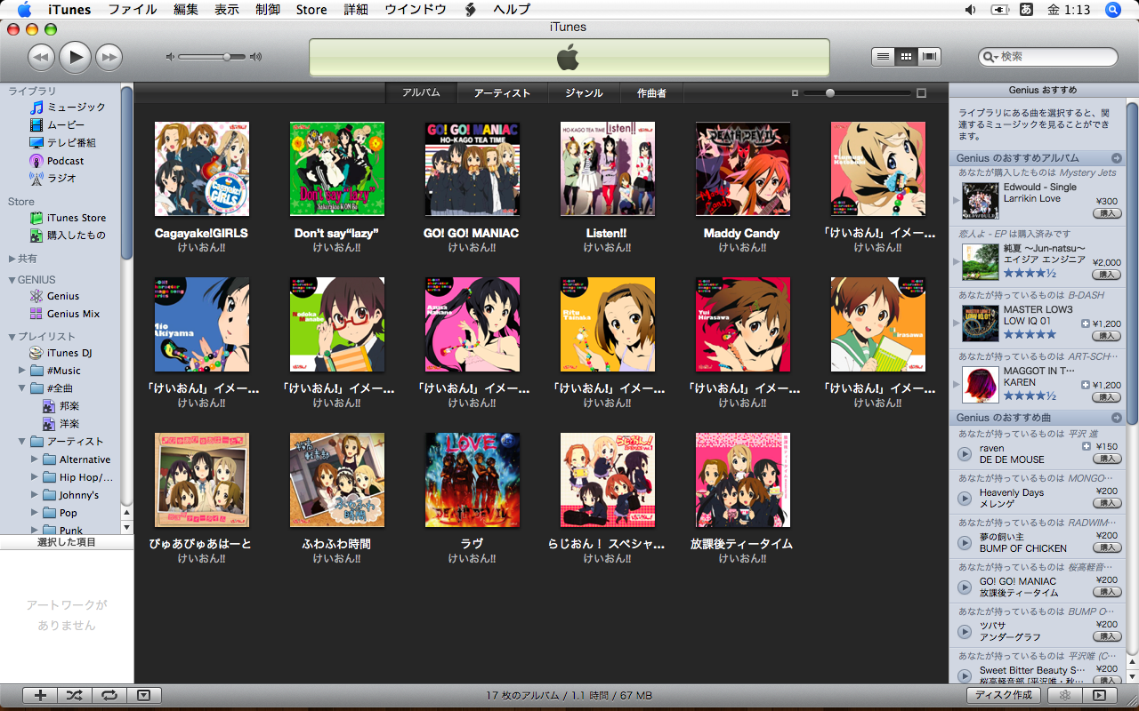Open Podcast in sidebar
The height and width of the screenshot is (711, 1139).
click(x=57, y=161)
